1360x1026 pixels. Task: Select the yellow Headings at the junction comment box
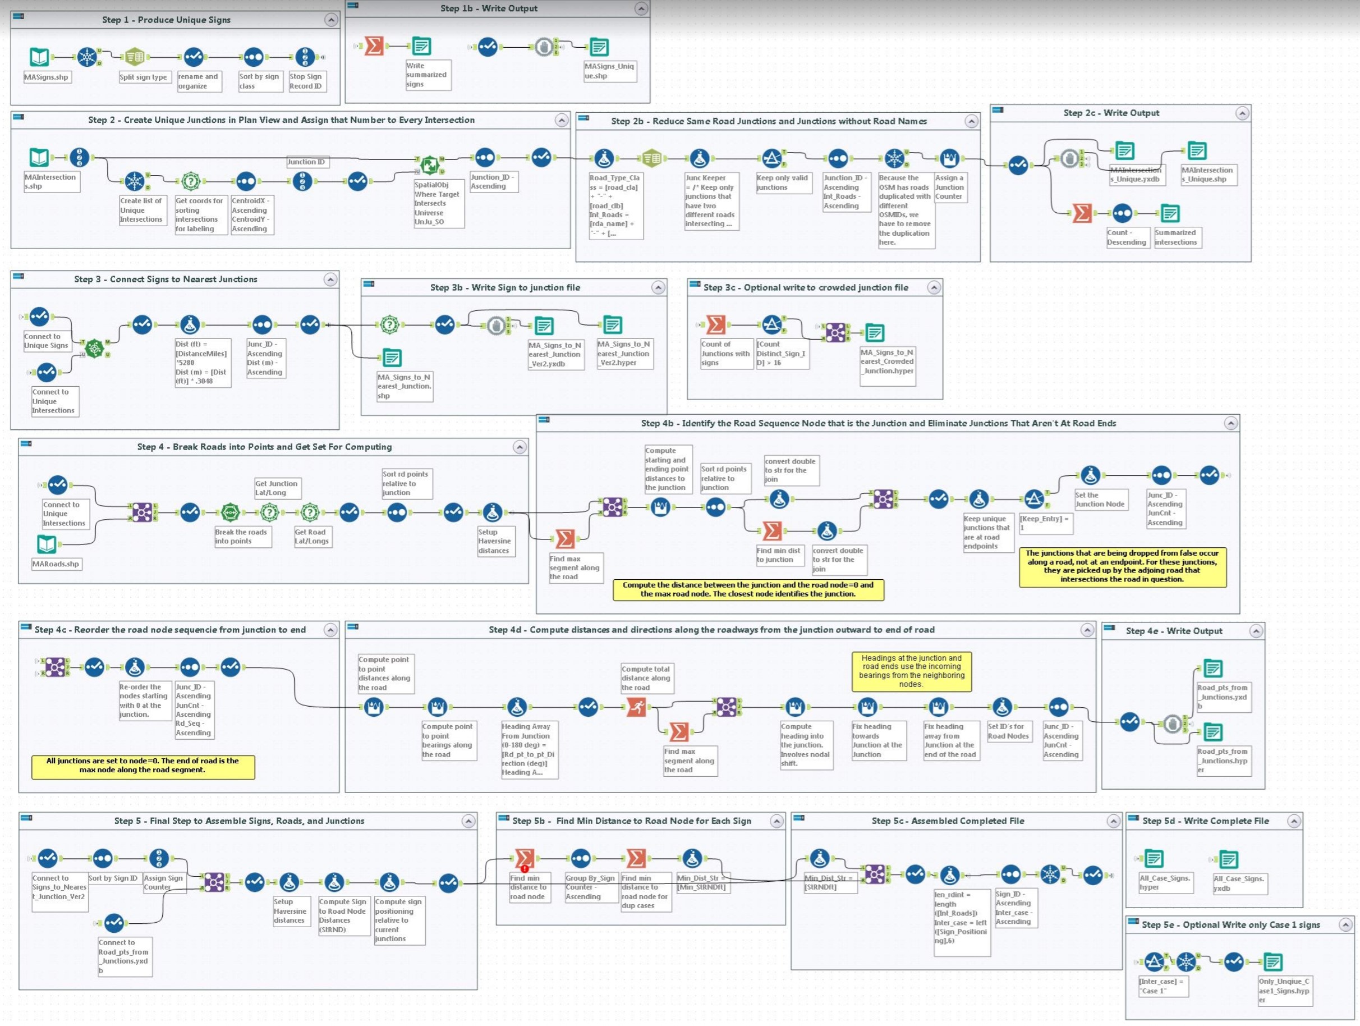pos(911,671)
